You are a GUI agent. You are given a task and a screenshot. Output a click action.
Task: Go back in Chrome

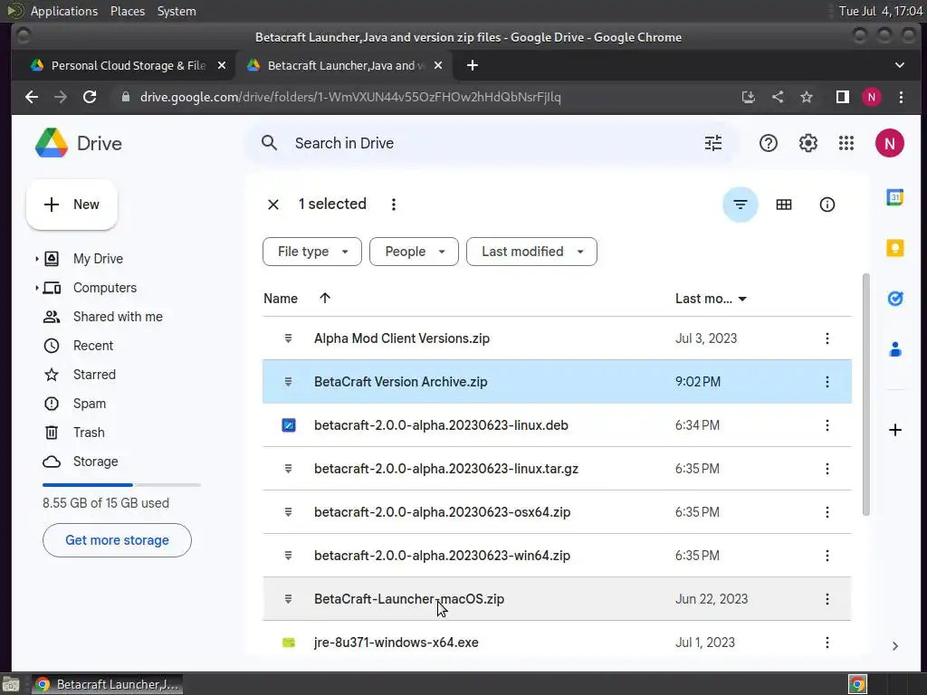[32, 97]
